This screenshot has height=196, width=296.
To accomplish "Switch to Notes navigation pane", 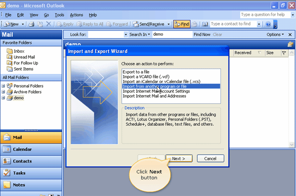I will (x=31, y=185).
